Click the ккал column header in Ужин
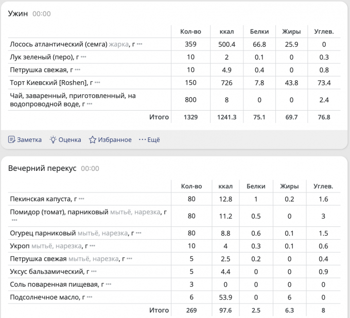This screenshot has width=350, height=318. (x=226, y=31)
